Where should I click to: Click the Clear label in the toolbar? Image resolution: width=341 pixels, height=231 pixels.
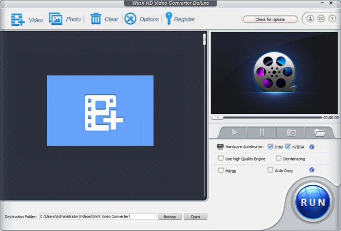tap(112, 19)
